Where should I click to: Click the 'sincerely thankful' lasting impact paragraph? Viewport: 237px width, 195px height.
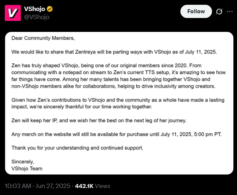(118, 103)
